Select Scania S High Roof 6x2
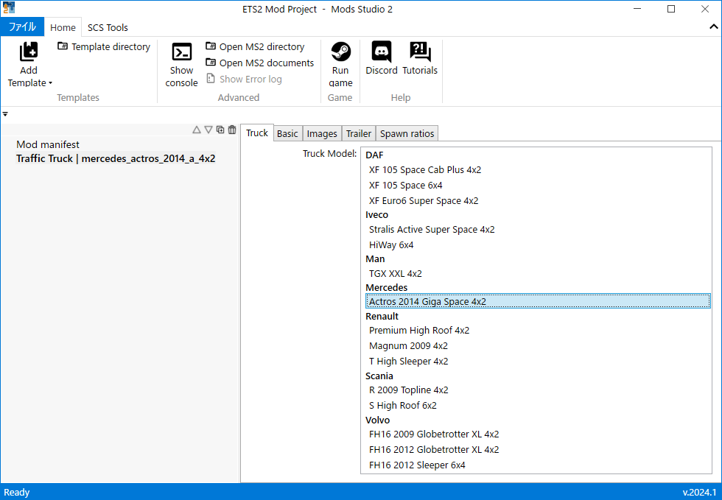722x500 pixels. 403,405
